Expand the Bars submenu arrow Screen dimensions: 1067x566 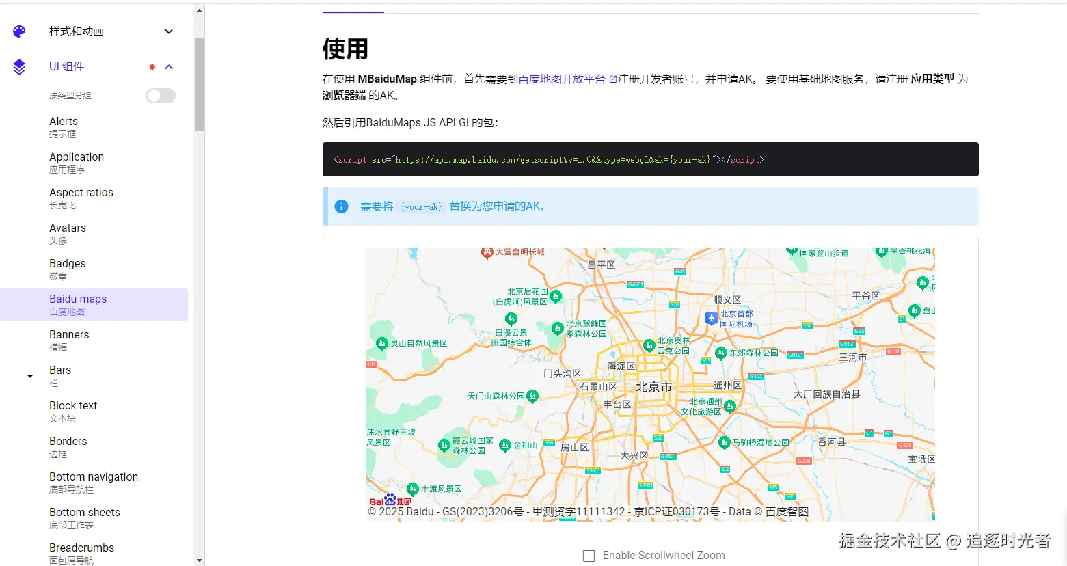pyautogui.click(x=30, y=376)
